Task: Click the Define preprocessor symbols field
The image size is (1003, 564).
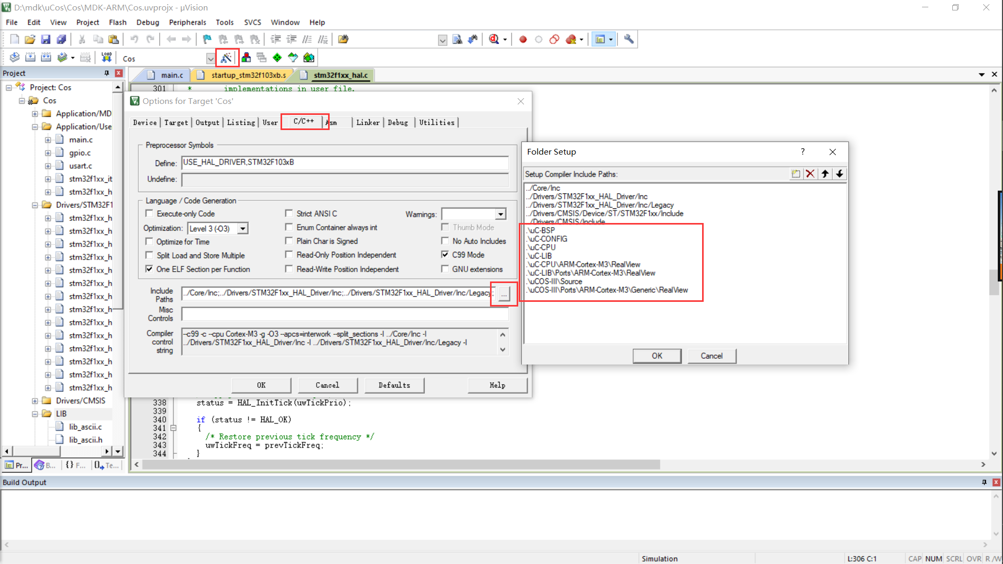Action: (x=345, y=162)
